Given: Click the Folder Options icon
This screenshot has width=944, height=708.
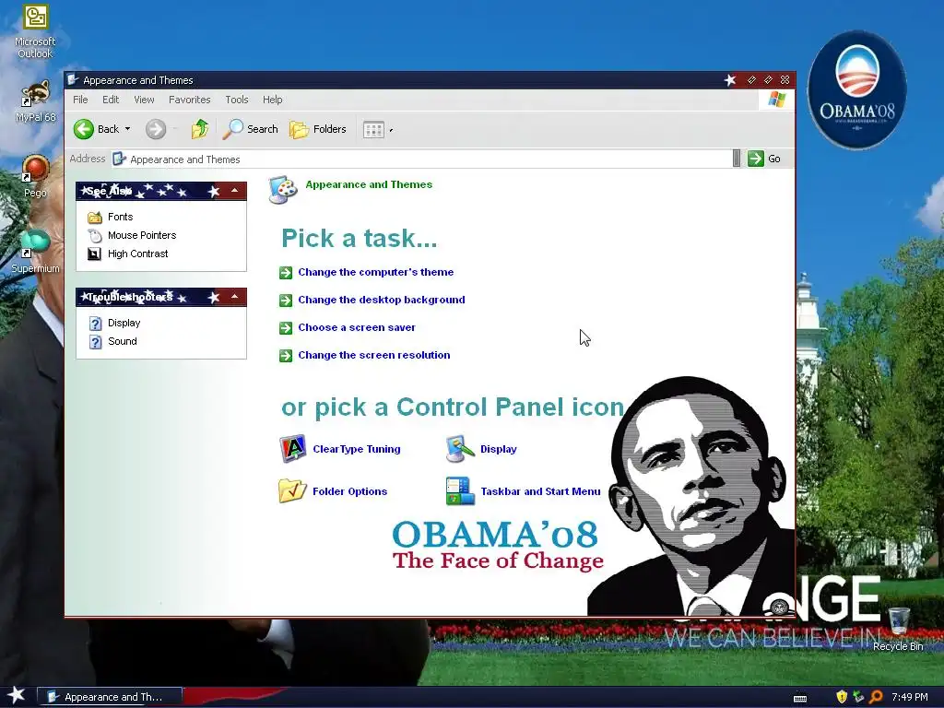Looking at the screenshot, I should [x=292, y=490].
